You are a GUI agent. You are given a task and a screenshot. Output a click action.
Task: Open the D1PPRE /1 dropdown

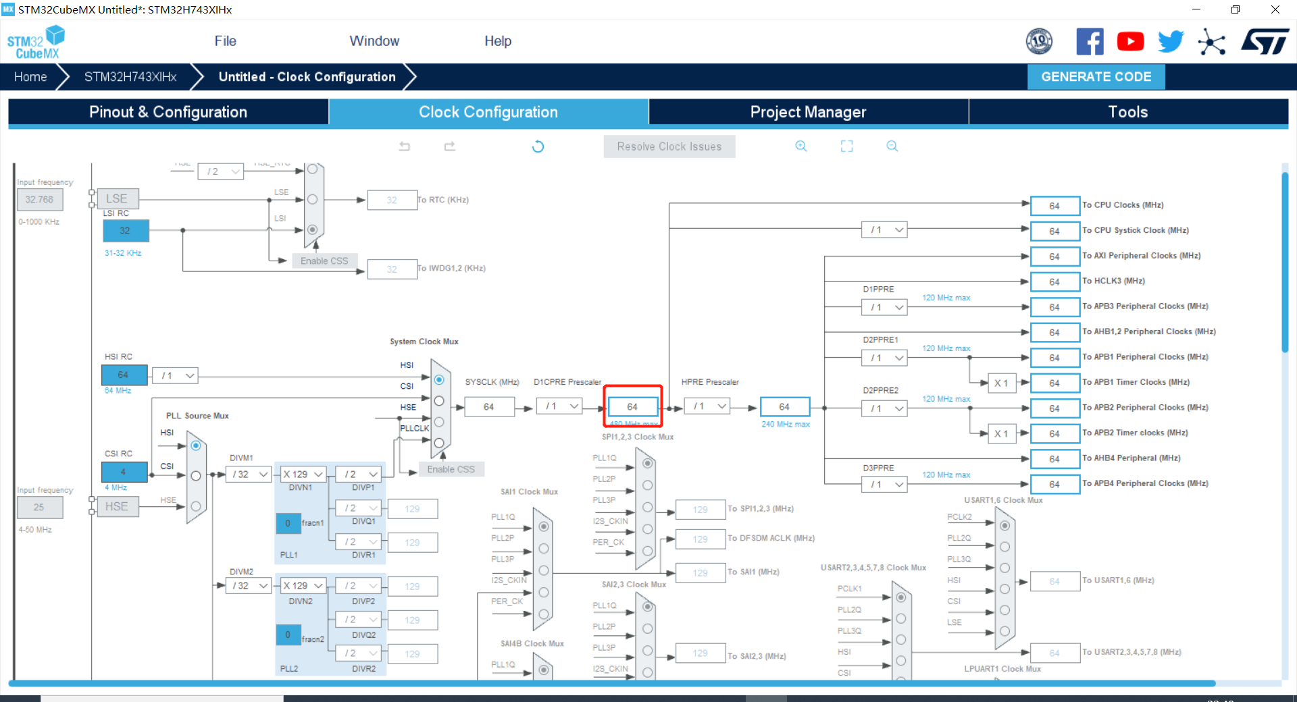(884, 307)
